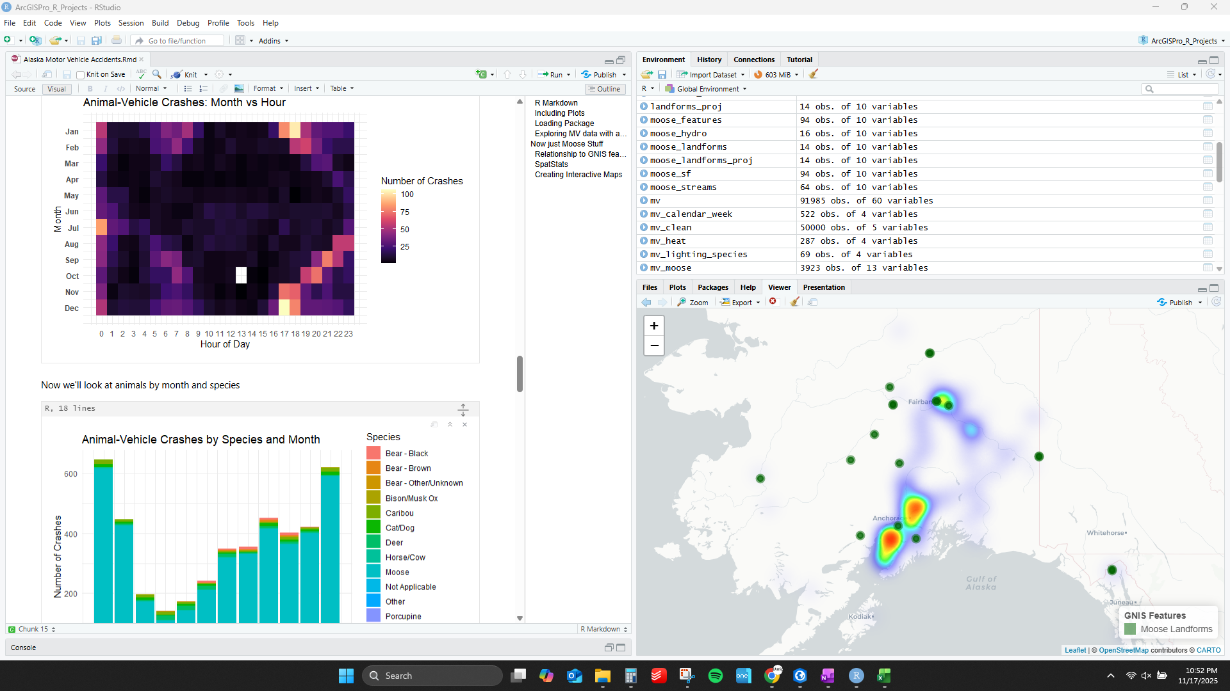Click the red remove viewer item icon
1230x691 pixels.
(x=773, y=302)
